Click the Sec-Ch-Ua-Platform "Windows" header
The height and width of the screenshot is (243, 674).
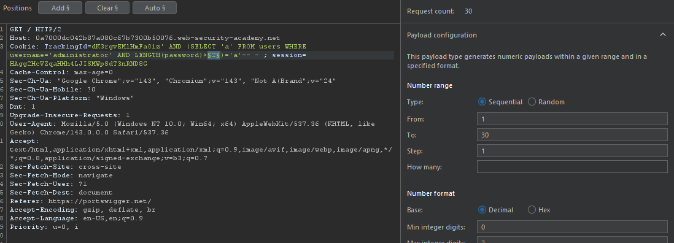(x=72, y=98)
